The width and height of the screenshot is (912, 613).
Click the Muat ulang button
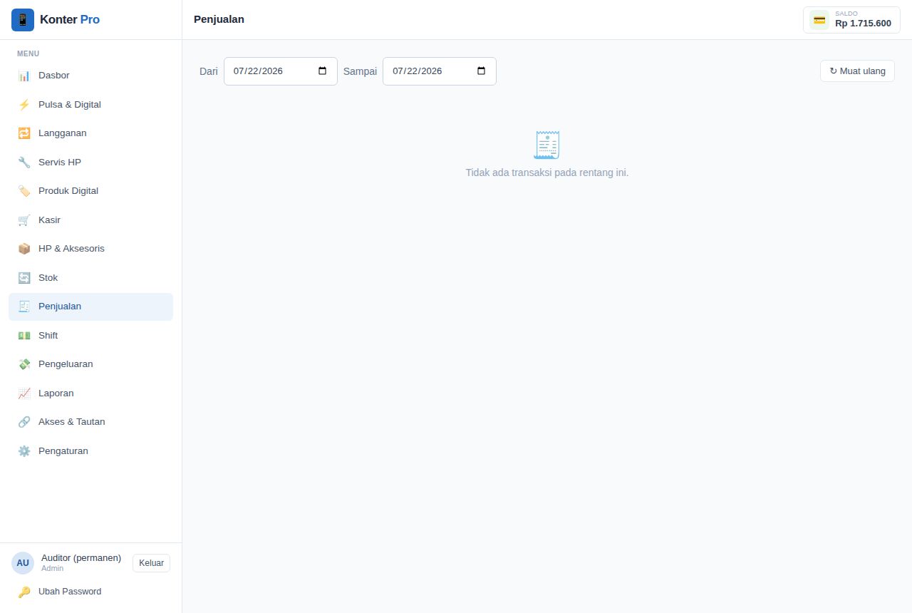click(857, 71)
